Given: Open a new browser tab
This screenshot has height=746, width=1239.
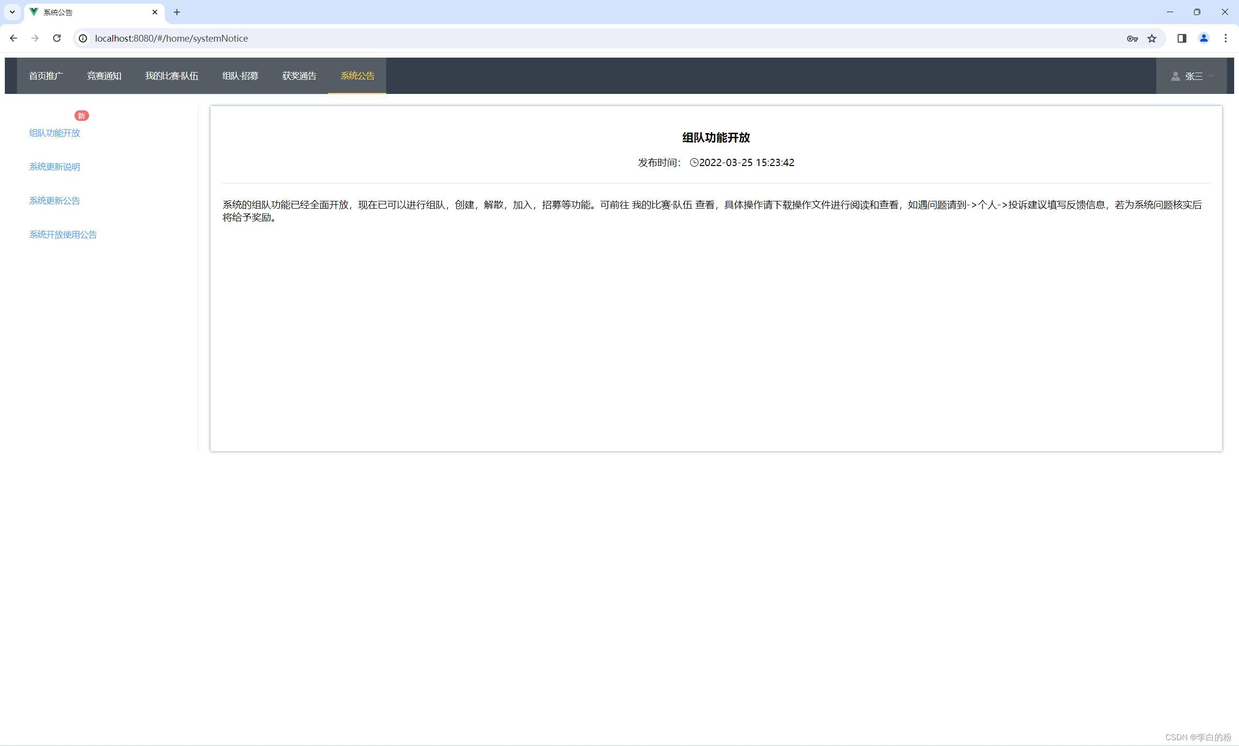Looking at the screenshot, I should click(177, 12).
